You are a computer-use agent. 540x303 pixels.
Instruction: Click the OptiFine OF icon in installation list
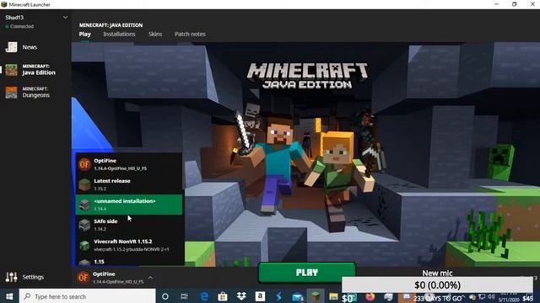[84, 164]
